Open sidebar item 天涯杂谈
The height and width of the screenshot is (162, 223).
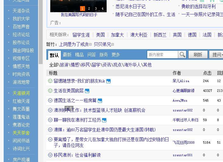21,11
